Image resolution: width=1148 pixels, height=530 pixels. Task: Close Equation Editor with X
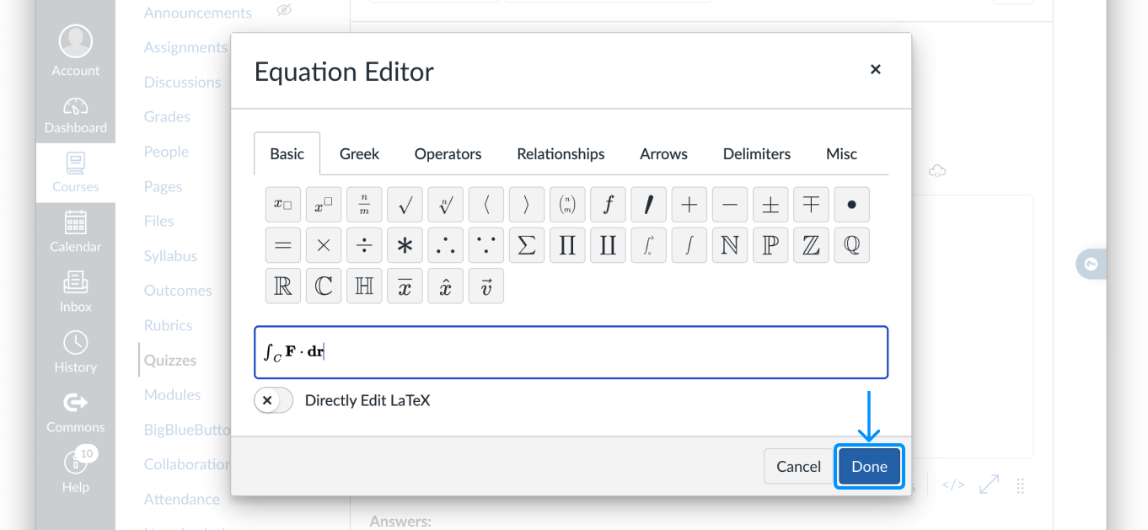875,70
